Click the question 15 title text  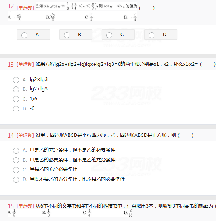126,206
